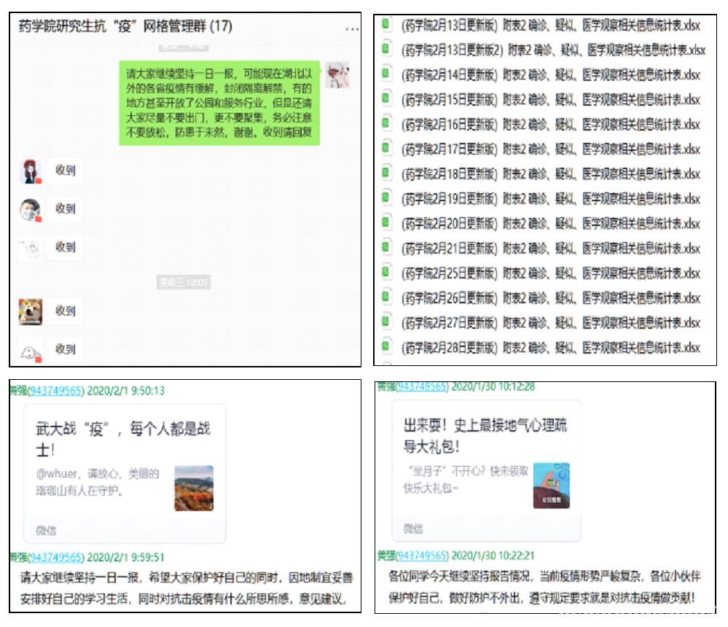Open the group chat more options (…) menu
The width and height of the screenshot is (728, 627).
[351, 28]
